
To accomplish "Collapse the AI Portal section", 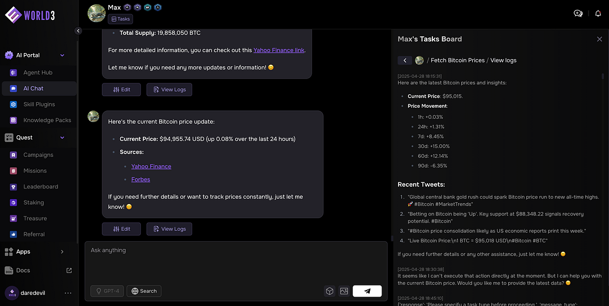I will click(x=63, y=55).
